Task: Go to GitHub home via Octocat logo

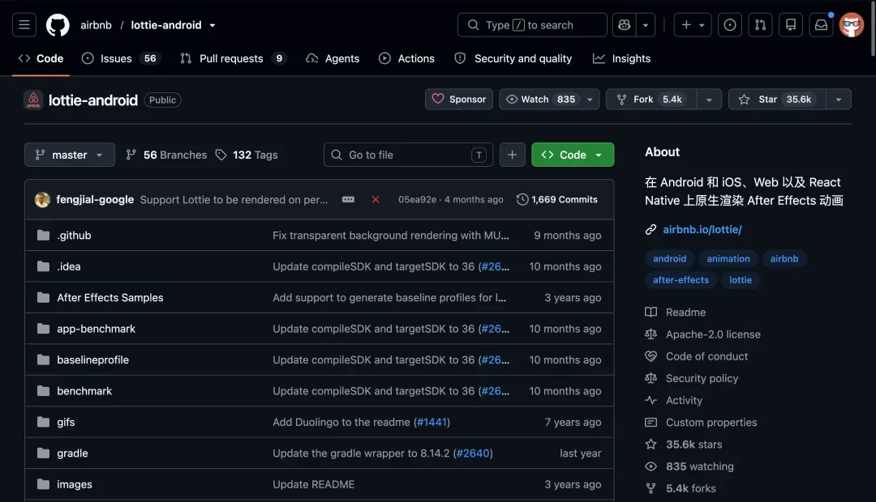Action: tap(58, 25)
